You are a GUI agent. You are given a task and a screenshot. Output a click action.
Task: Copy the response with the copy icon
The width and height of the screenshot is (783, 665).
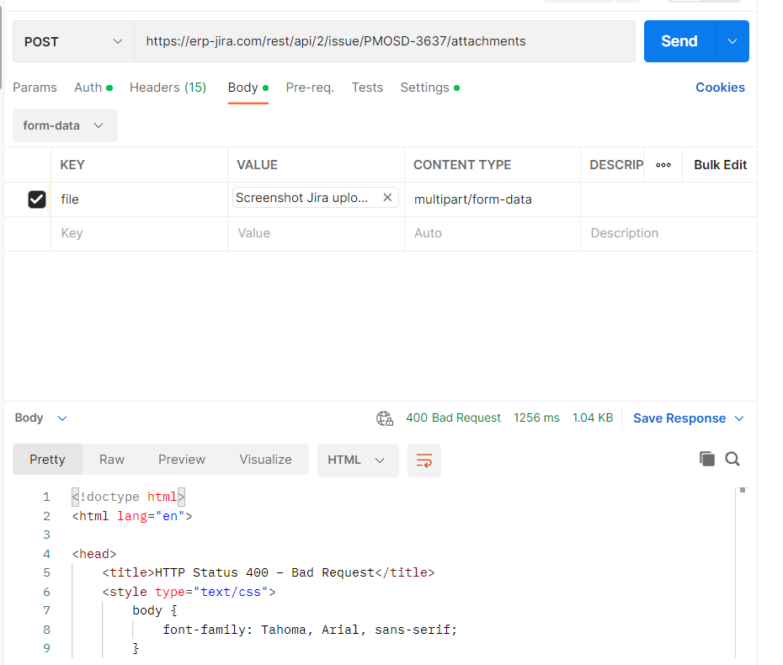pos(707,459)
